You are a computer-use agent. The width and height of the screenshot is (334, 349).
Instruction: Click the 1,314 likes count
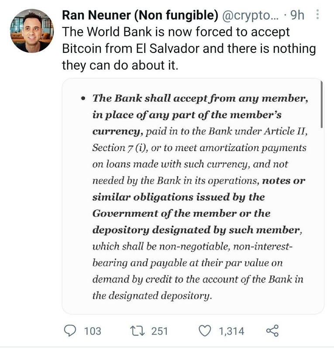click(231, 331)
